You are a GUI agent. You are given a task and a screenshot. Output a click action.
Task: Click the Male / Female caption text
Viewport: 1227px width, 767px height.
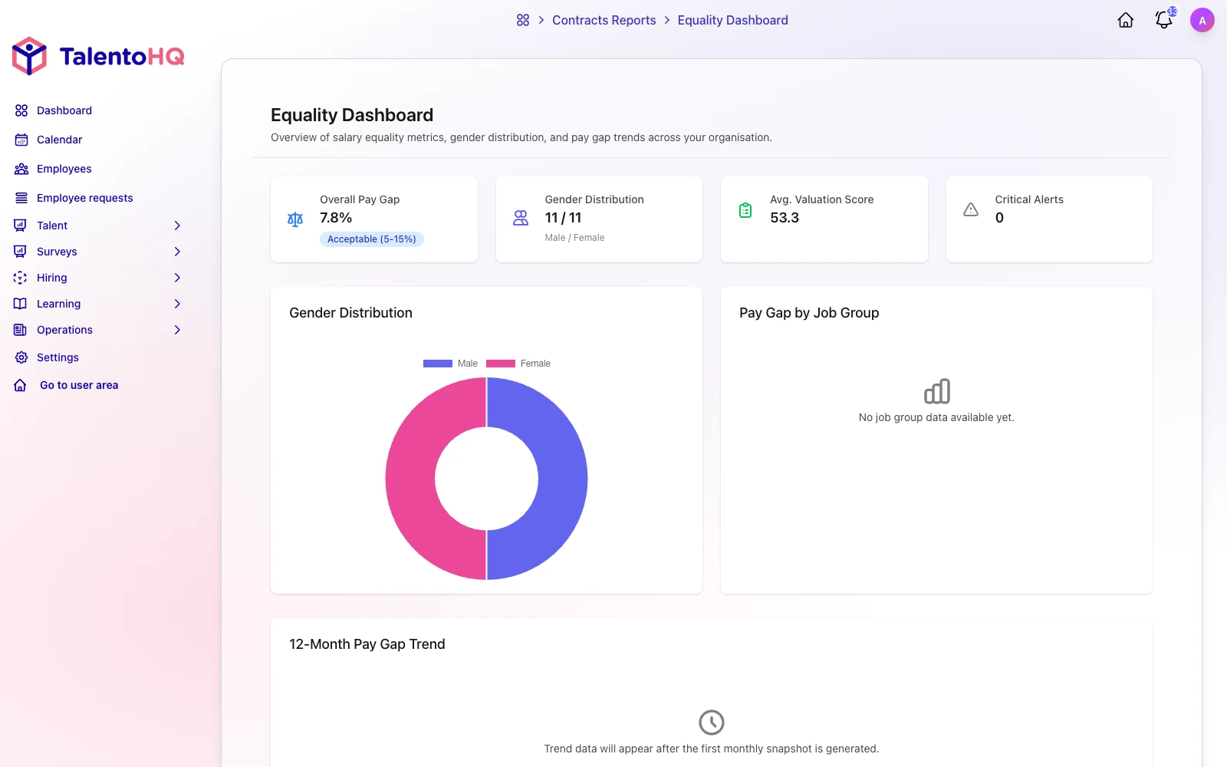click(x=575, y=238)
